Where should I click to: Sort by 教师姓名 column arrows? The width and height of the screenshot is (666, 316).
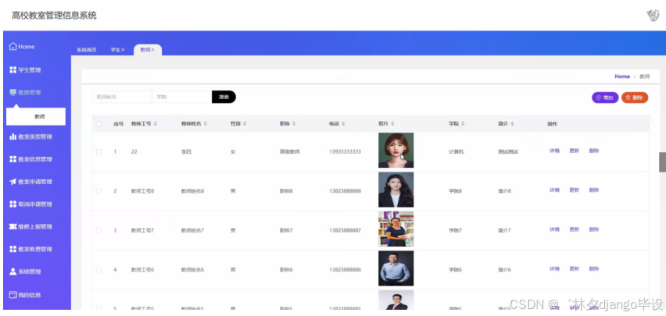point(206,124)
